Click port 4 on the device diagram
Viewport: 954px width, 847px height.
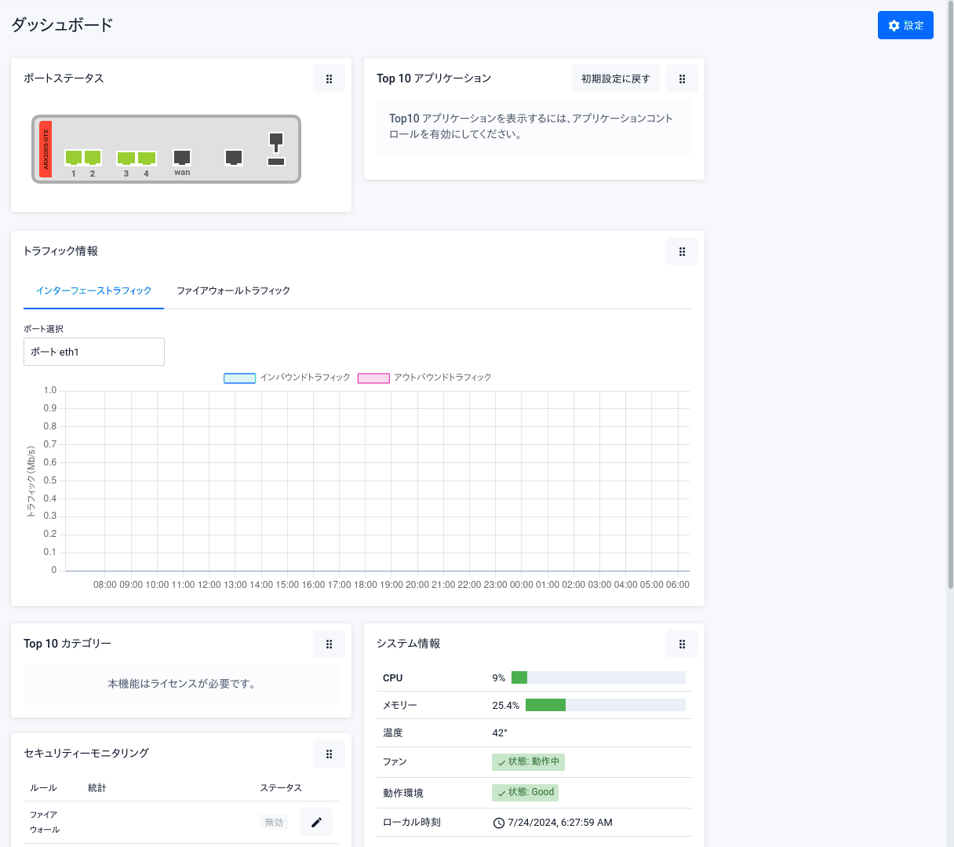pyautogui.click(x=147, y=158)
